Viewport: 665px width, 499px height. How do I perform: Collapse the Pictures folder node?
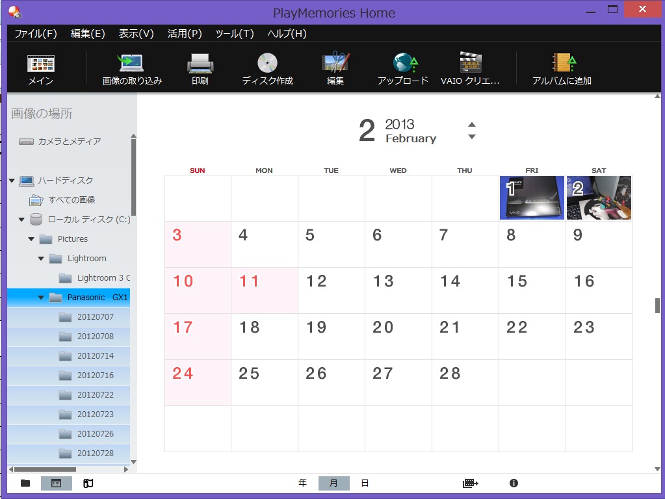coord(31,239)
